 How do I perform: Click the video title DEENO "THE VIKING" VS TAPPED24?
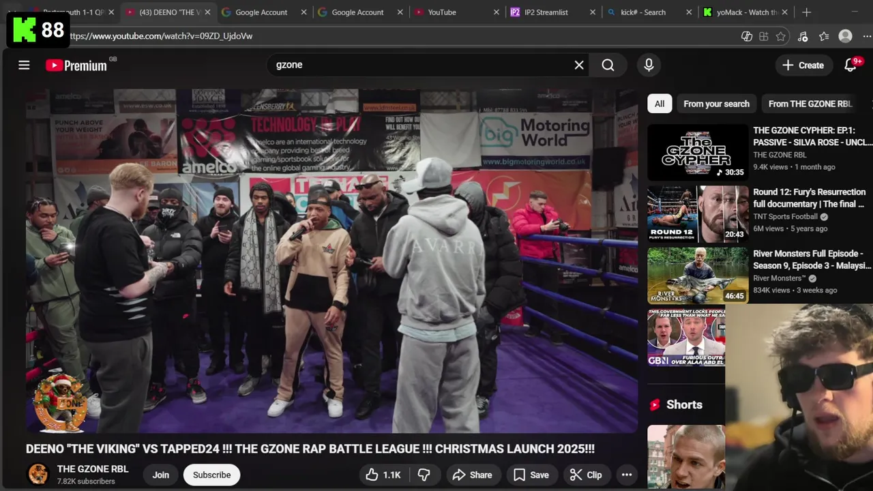click(310, 449)
